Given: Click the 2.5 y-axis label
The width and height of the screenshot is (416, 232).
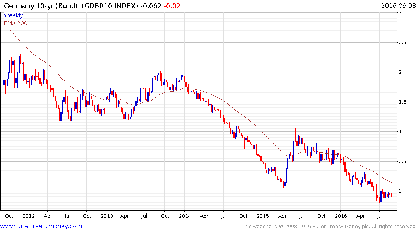Looking at the screenshot, I should (402, 43).
